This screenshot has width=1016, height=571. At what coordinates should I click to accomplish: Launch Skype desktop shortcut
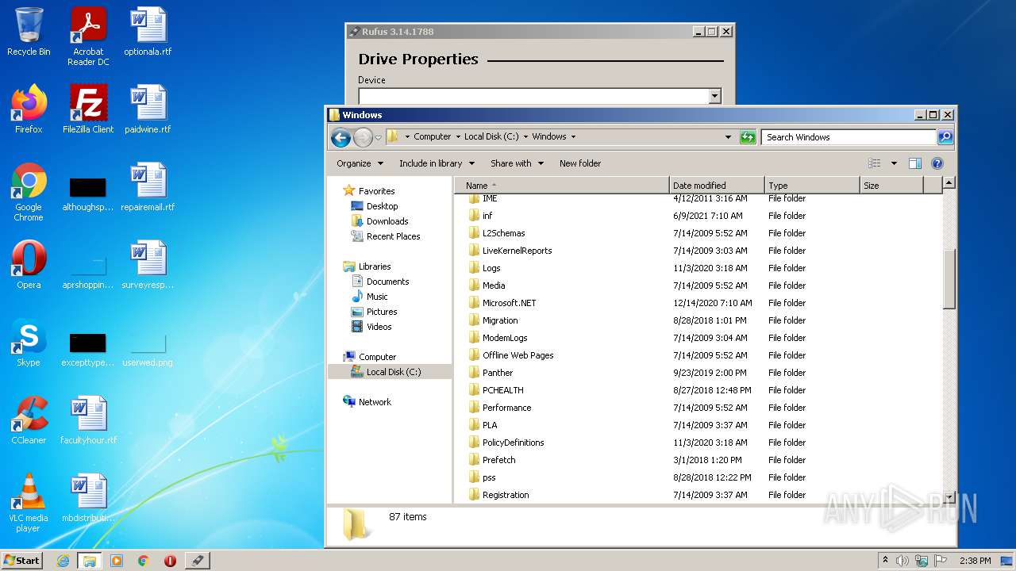tap(29, 343)
